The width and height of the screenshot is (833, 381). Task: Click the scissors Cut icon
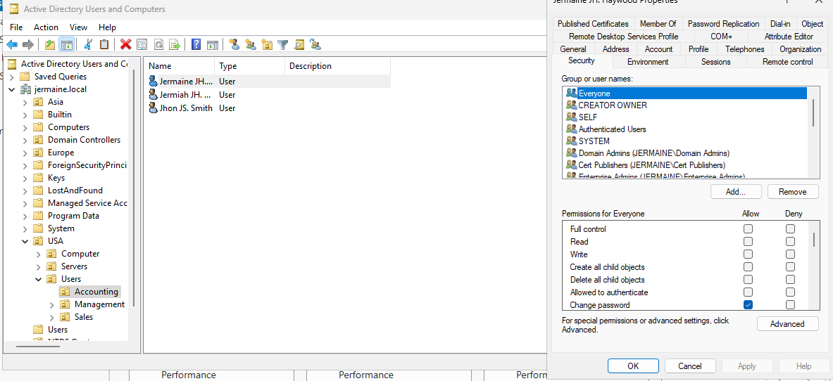click(89, 44)
